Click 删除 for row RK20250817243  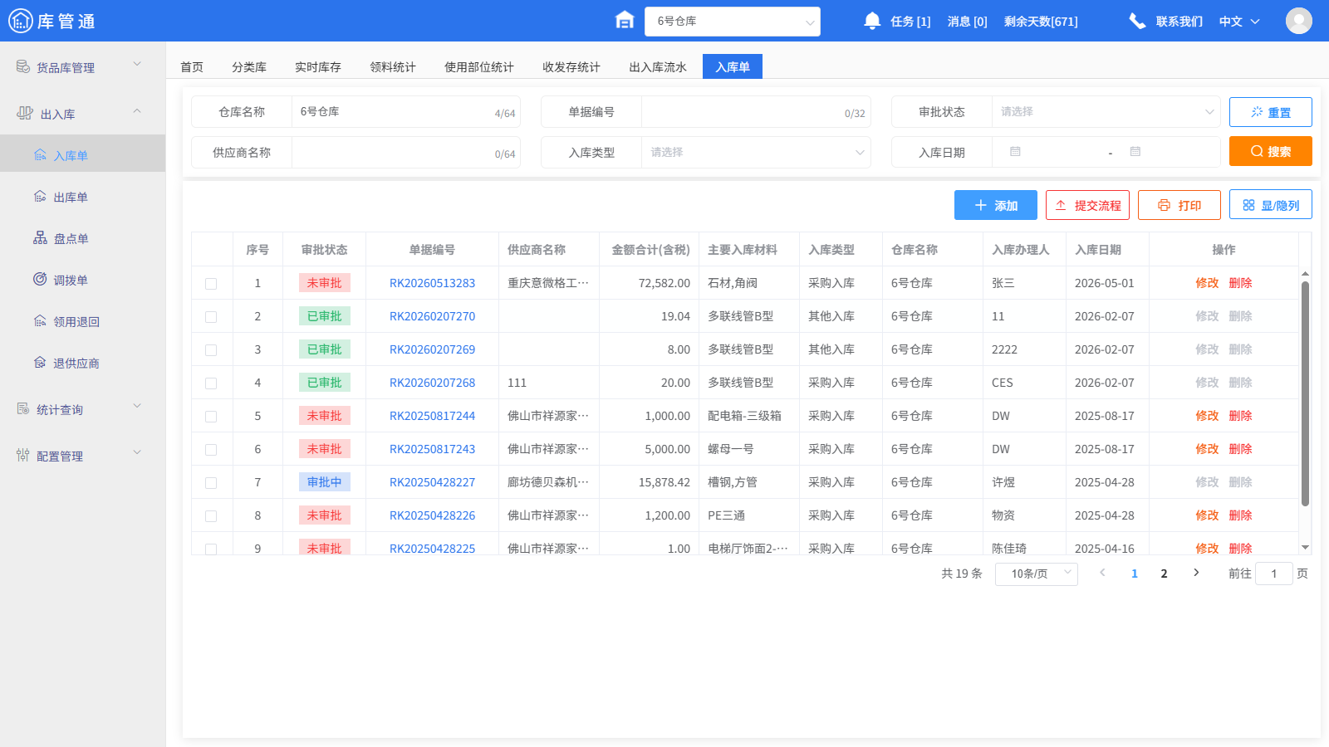(1240, 449)
